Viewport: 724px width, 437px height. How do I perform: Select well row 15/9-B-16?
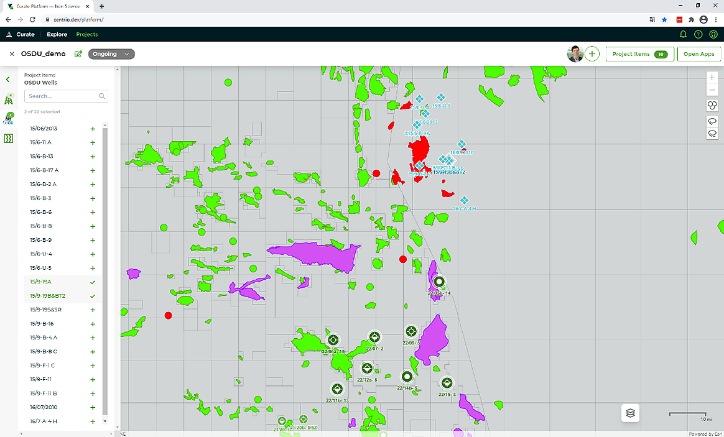(62, 323)
